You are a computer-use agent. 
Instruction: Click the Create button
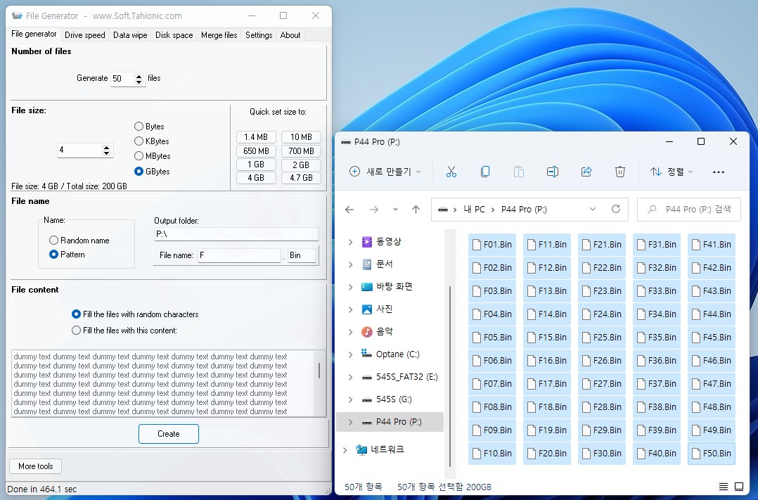(x=168, y=434)
